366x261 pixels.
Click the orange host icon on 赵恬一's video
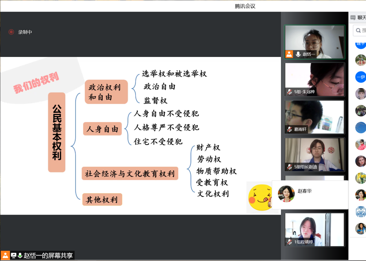coord(289,54)
